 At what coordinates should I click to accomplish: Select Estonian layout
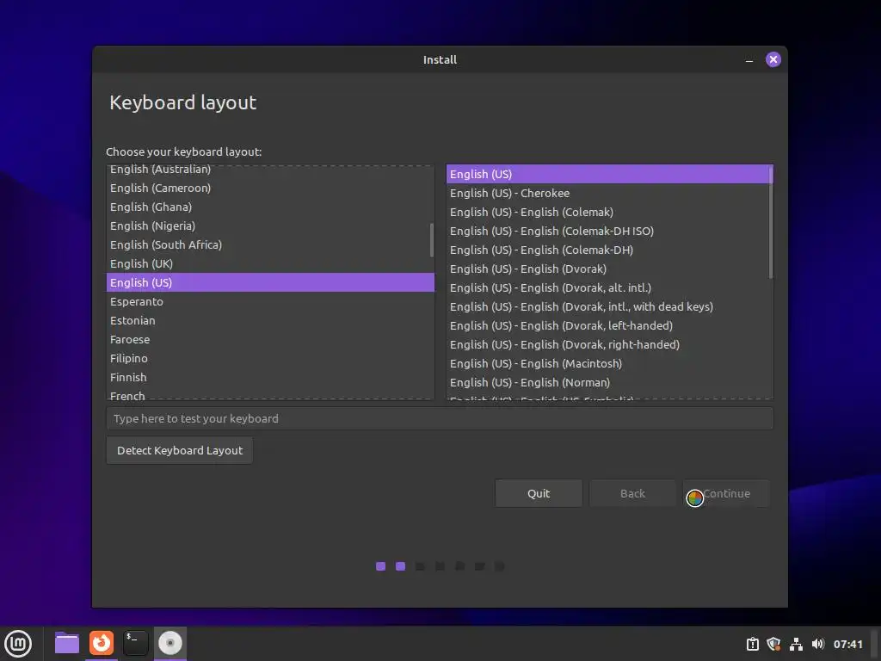[270, 320]
